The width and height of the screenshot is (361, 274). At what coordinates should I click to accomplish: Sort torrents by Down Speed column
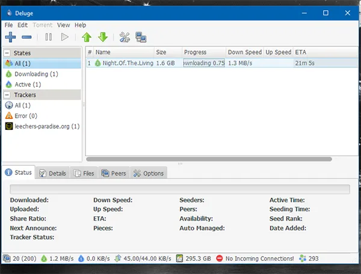click(x=244, y=52)
